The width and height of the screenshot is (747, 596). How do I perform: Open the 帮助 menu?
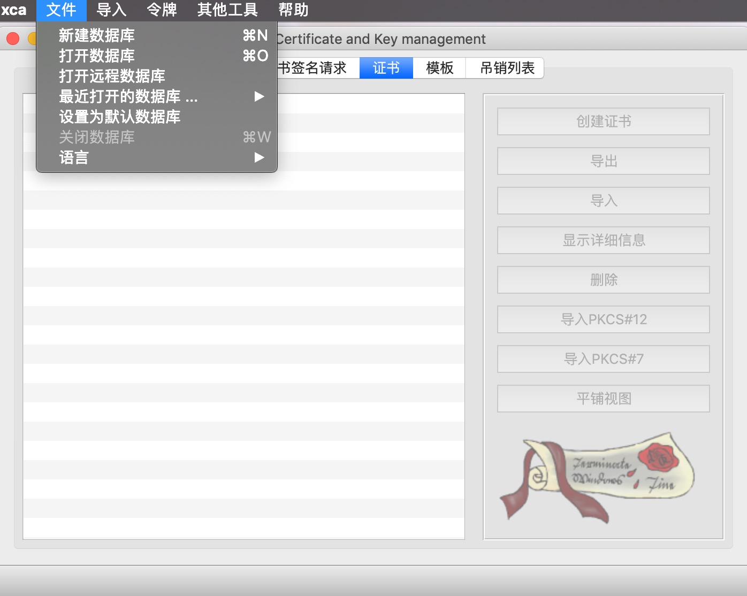(x=291, y=10)
